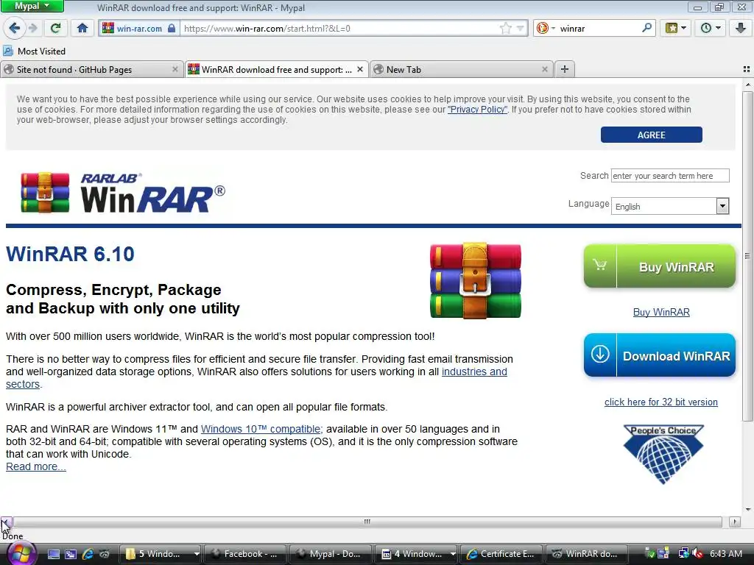Click the horizontal scrollbar thumb
The image size is (754, 565).
click(x=367, y=522)
